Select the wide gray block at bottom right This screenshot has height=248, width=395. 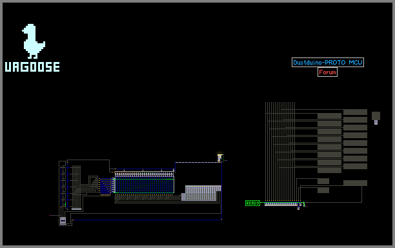[x=355, y=183]
